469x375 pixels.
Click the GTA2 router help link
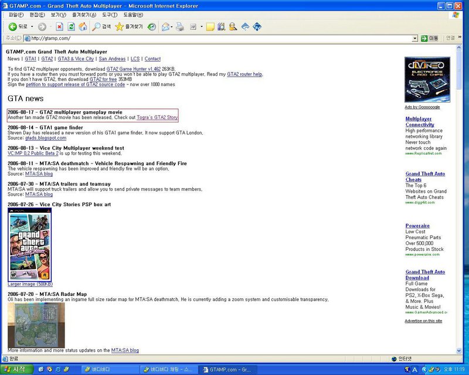pyautogui.click(x=244, y=74)
